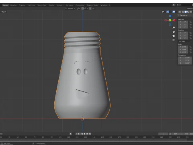Switch to the Modeling workspace tab
This screenshot has height=145, width=193.
click(x=13, y=5)
